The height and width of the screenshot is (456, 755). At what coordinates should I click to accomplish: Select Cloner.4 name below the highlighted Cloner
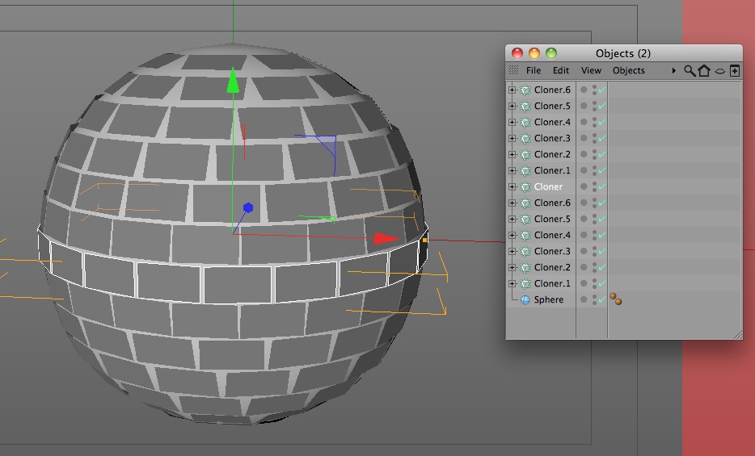pyautogui.click(x=552, y=235)
